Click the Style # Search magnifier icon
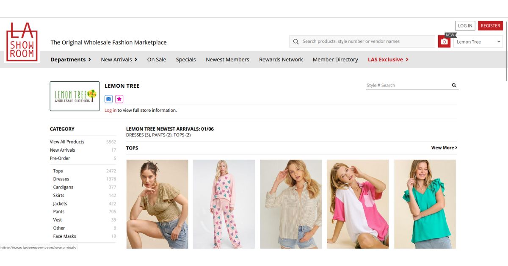508x266 pixels. [x=454, y=85]
